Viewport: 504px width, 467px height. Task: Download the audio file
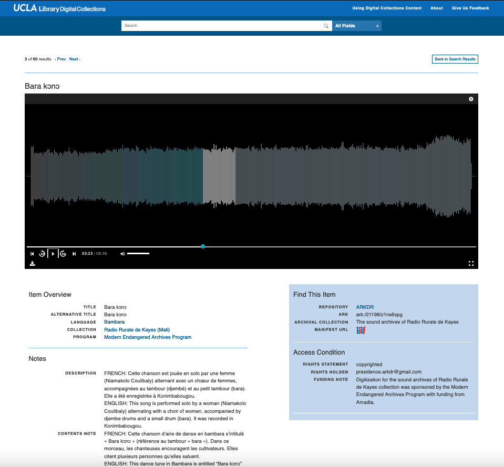[x=32, y=264]
